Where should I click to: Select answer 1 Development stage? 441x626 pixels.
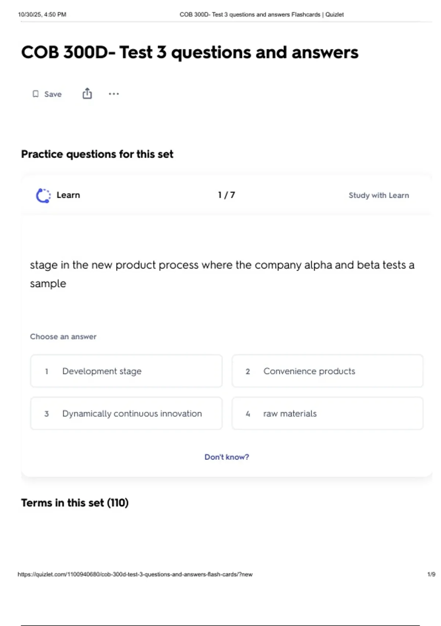tap(126, 371)
